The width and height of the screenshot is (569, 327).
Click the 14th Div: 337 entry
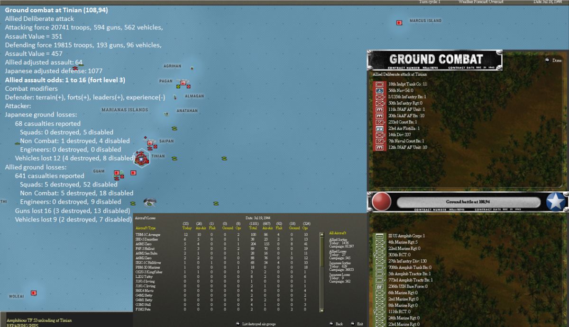(x=400, y=135)
